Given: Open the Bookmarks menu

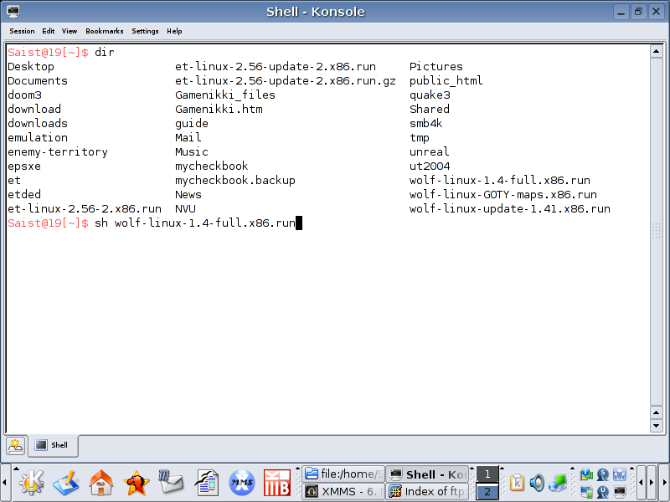Looking at the screenshot, I should tap(104, 31).
